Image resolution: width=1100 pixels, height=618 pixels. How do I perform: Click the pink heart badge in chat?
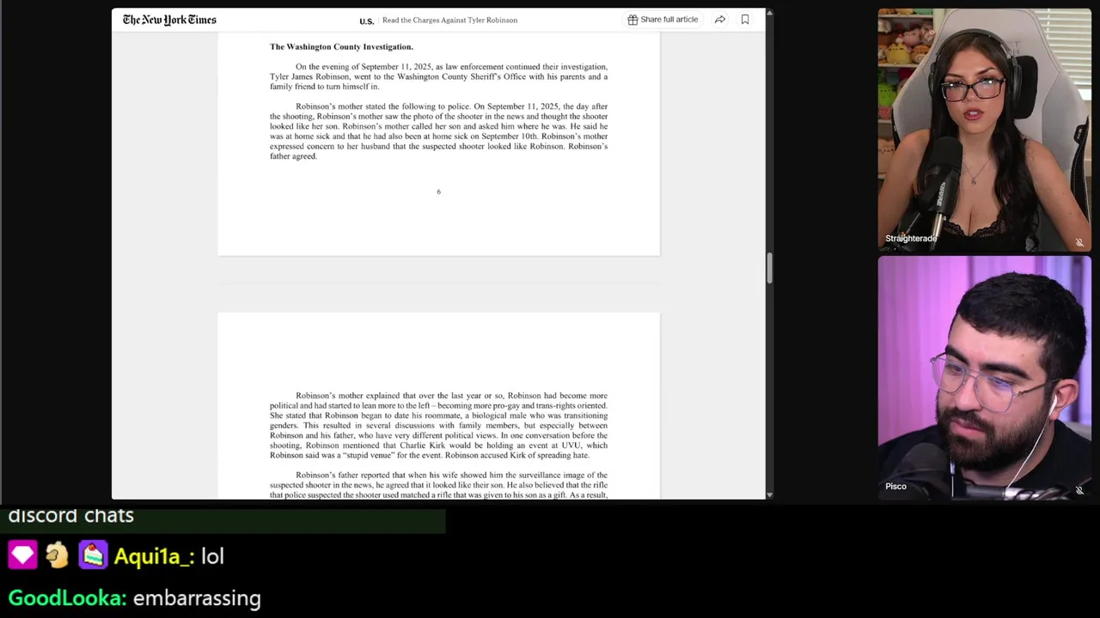(x=23, y=555)
